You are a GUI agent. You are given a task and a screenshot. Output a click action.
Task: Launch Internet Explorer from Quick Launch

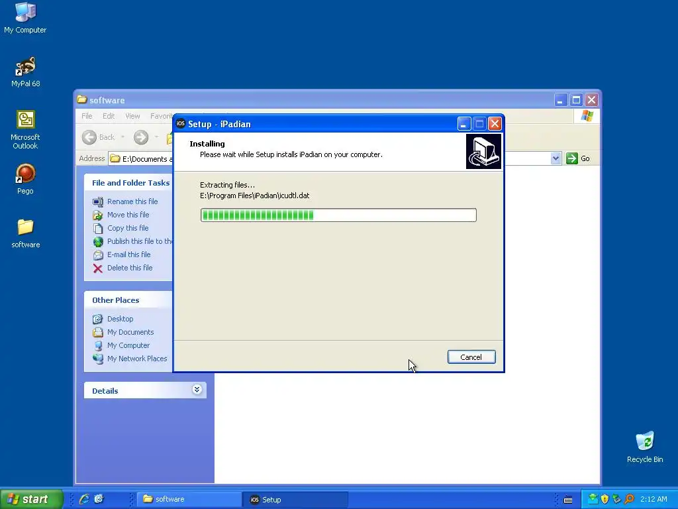point(84,499)
